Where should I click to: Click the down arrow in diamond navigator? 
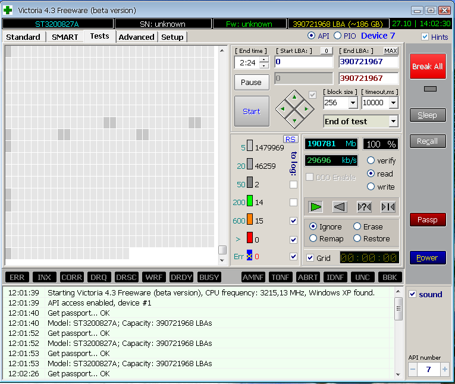coord(294,121)
